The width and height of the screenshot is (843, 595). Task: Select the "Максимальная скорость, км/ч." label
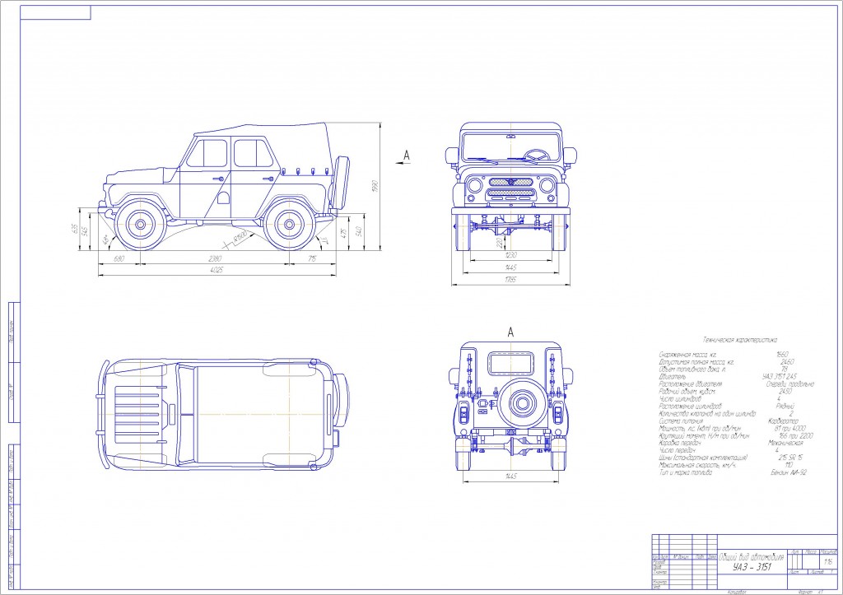pyautogui.click(x=697, y=466)
